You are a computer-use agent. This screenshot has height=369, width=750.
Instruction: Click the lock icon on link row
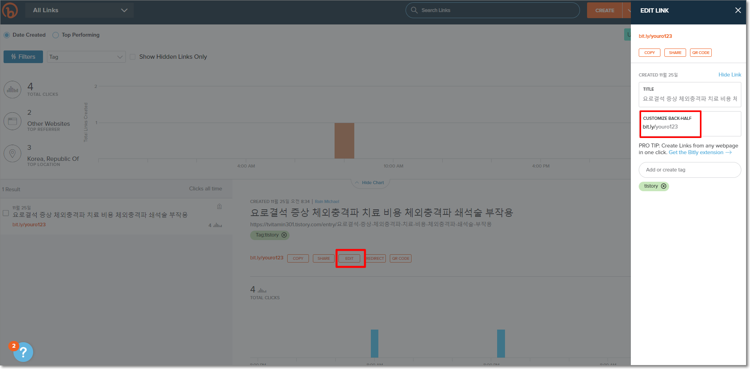(x=219, y=206)
